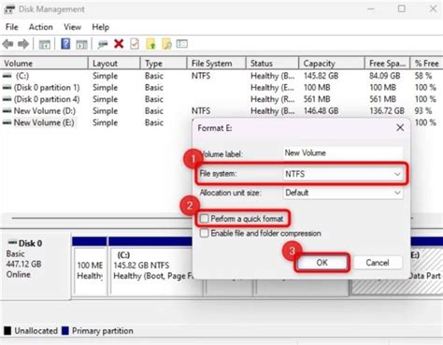Close the Format E: dialog with X
Viewport: 443px width, 345px height.
point(400,127)
